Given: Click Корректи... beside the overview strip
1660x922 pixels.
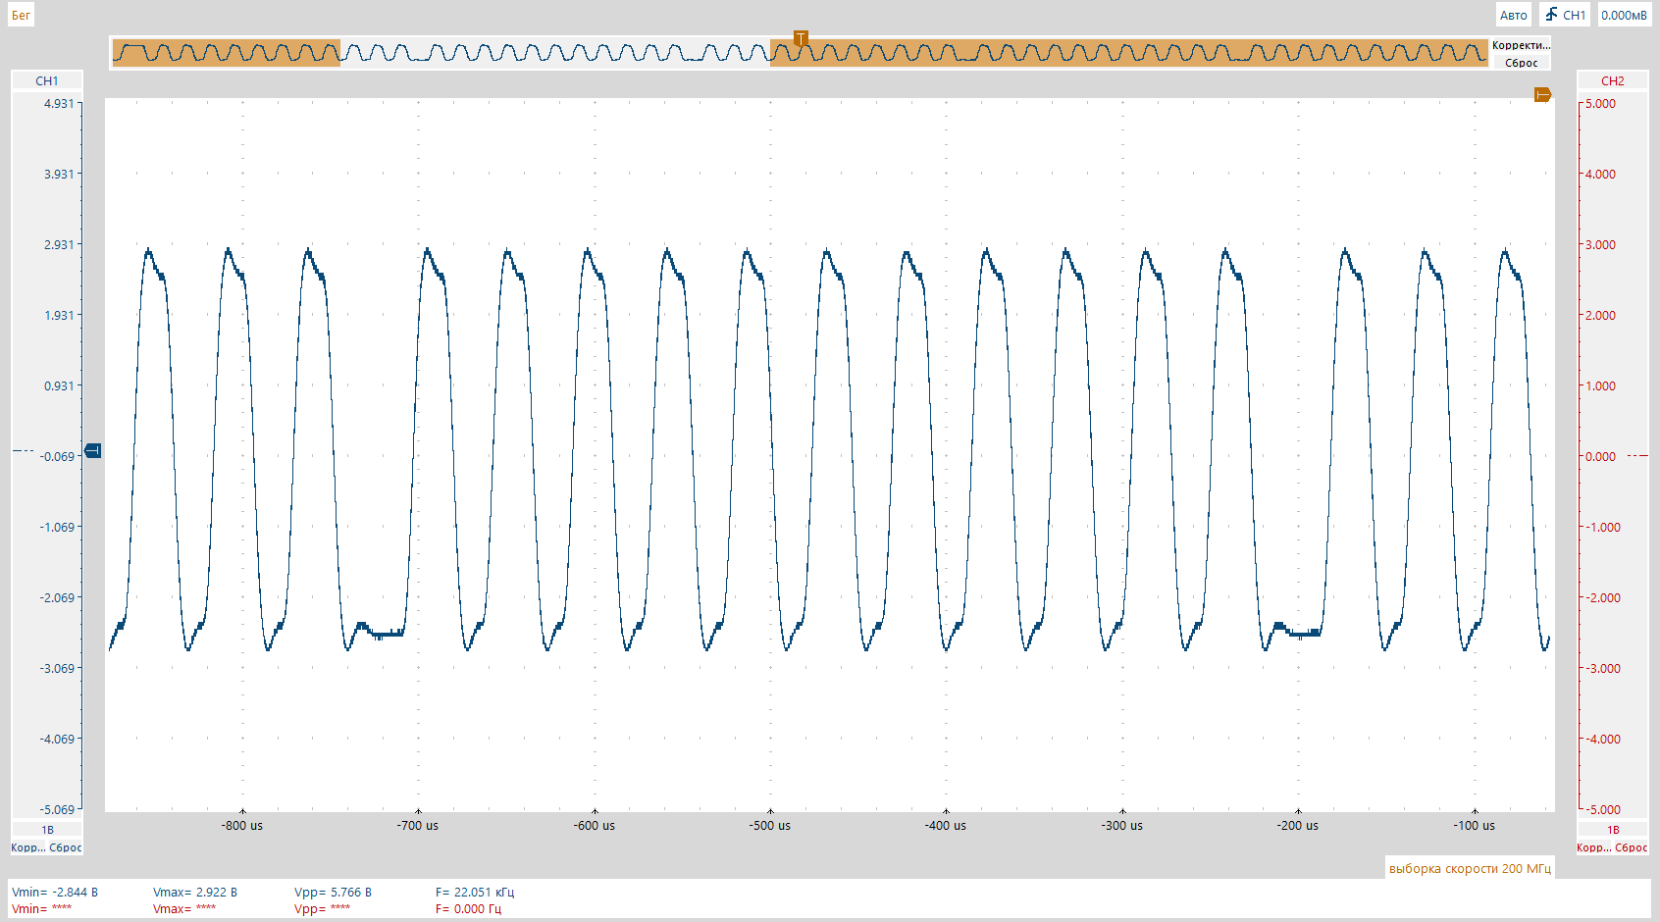Looking at the screenshot, I should tap(1521, 45).
